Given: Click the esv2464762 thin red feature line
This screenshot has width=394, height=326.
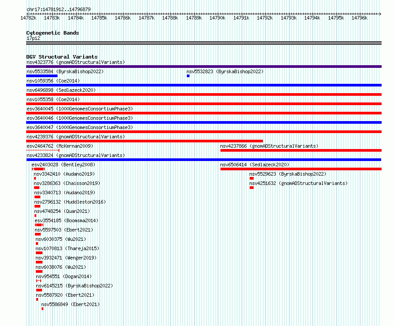Looking at the screenshot, I should [42, 150].
